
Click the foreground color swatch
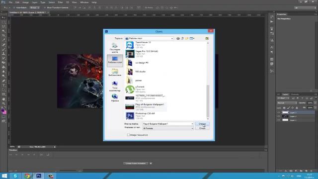2,110
